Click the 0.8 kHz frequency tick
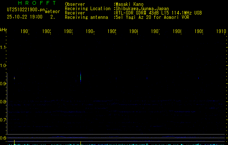This screenshot has height=145, width=228. coord(4,101)
